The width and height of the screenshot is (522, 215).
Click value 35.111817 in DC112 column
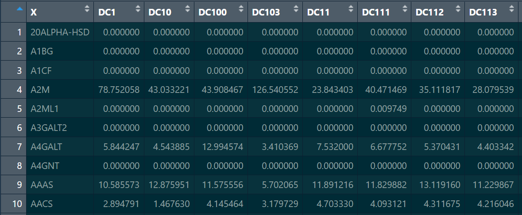tap(440, 89)
